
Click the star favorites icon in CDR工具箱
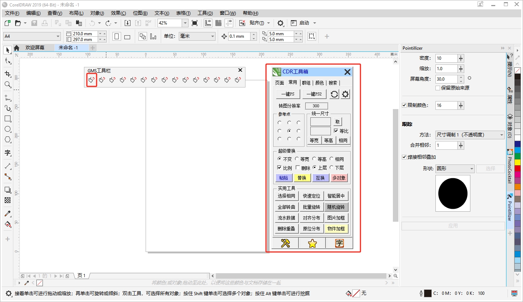point(312,243)
